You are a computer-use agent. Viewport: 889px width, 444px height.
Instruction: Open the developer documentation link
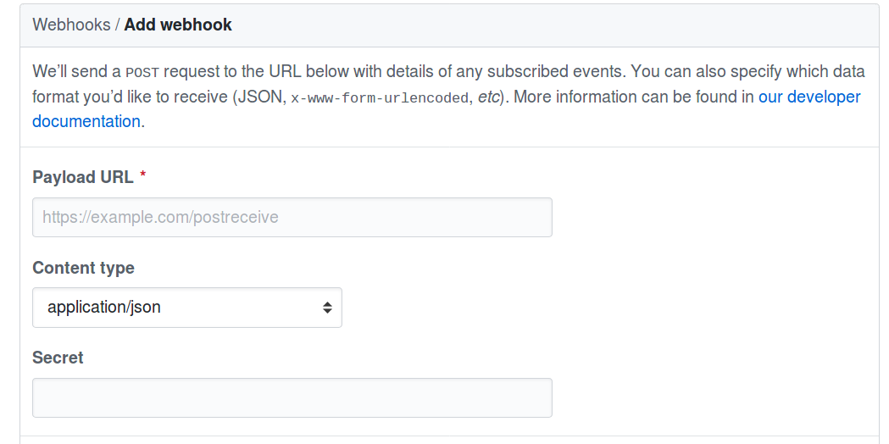point(808,97)
